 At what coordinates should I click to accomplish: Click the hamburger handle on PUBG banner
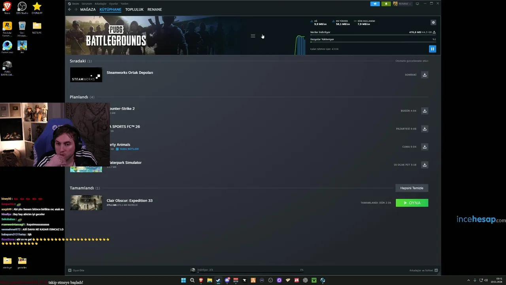click(x=253, y=36)
